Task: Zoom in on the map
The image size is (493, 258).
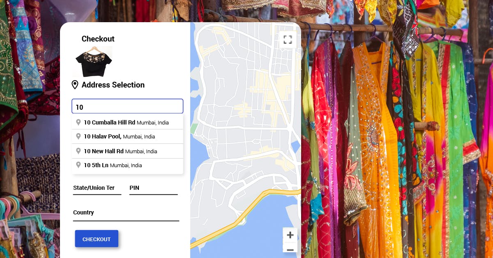Action: pos(290,235)
